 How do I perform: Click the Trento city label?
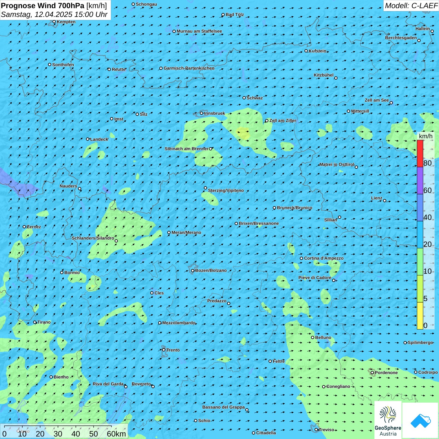tap(173, 350)
